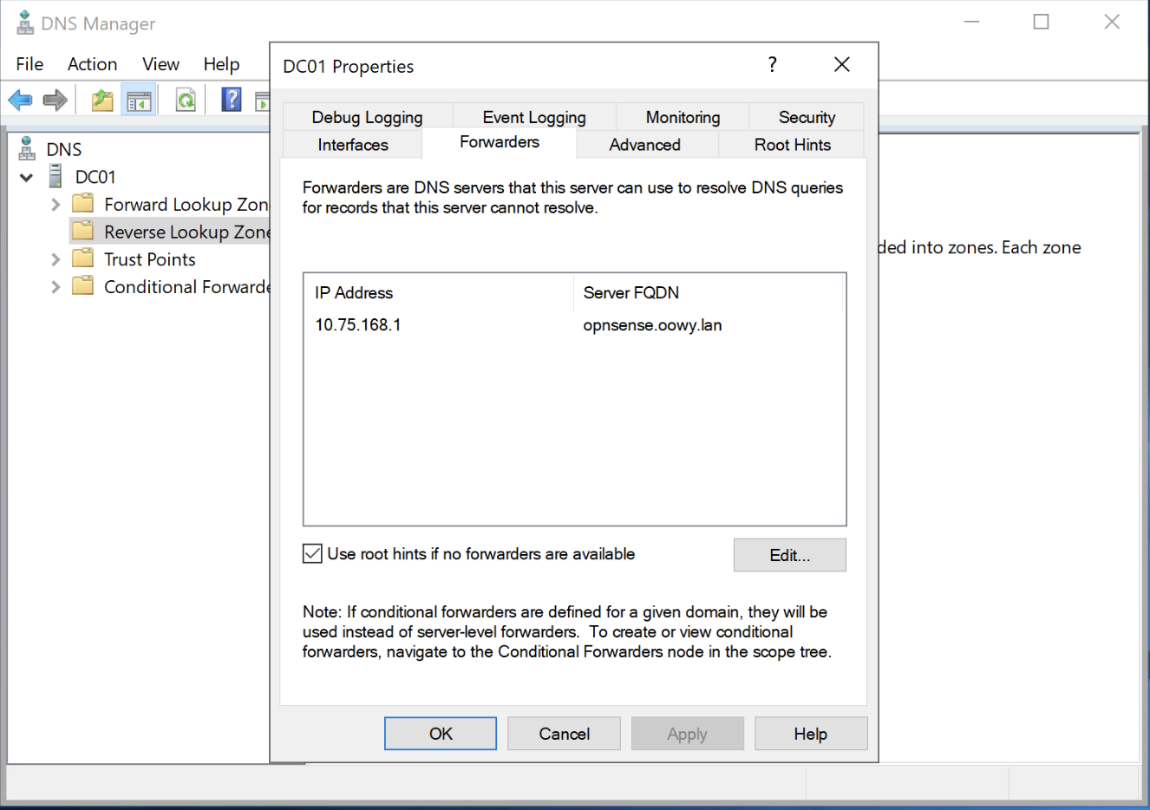Click the Refresh toolbar icon

186,101
